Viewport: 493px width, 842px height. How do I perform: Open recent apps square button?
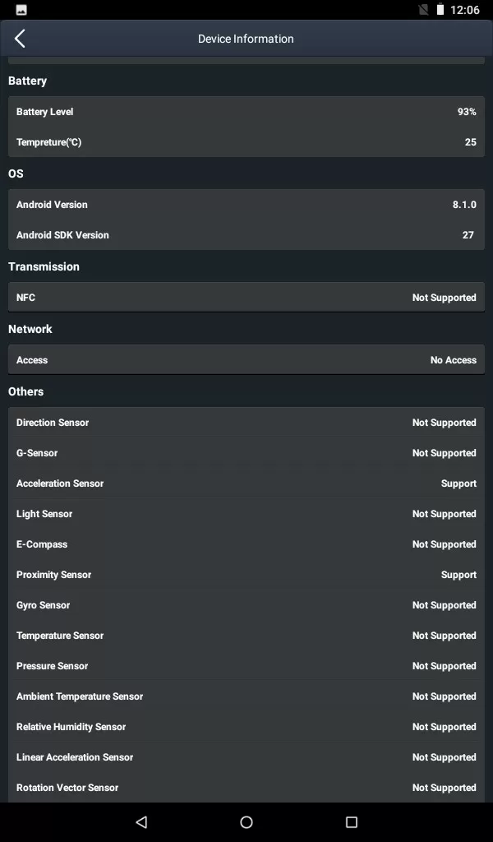click(x=352, y=822)
